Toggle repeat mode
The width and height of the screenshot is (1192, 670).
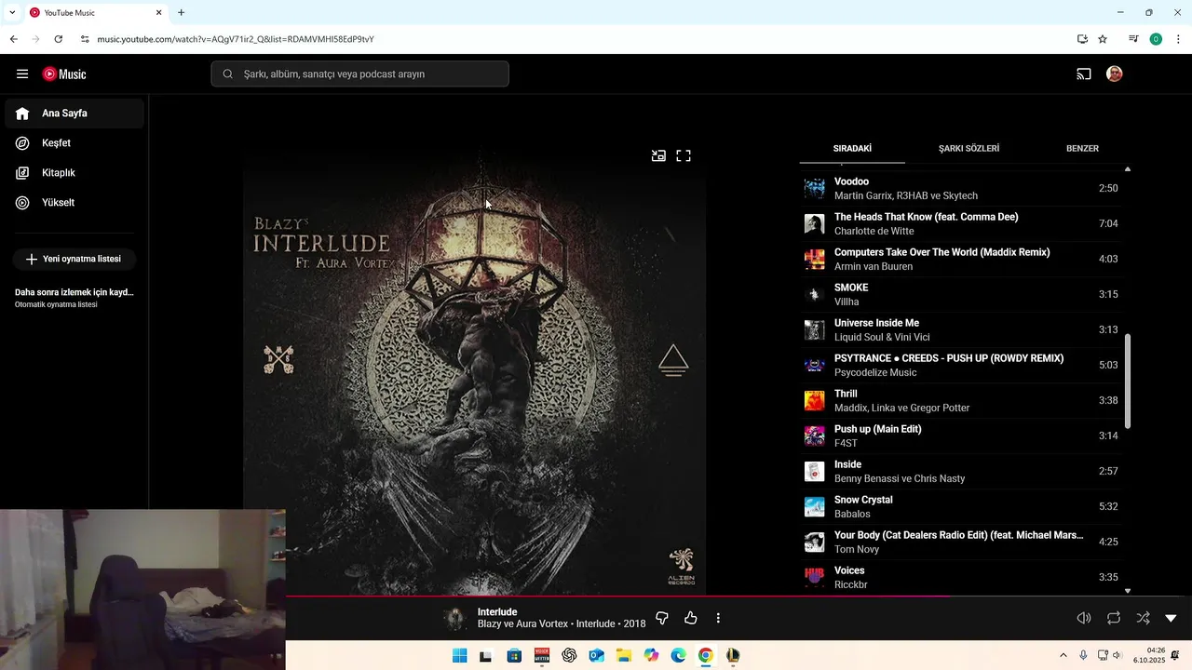tap(1114, 618)
